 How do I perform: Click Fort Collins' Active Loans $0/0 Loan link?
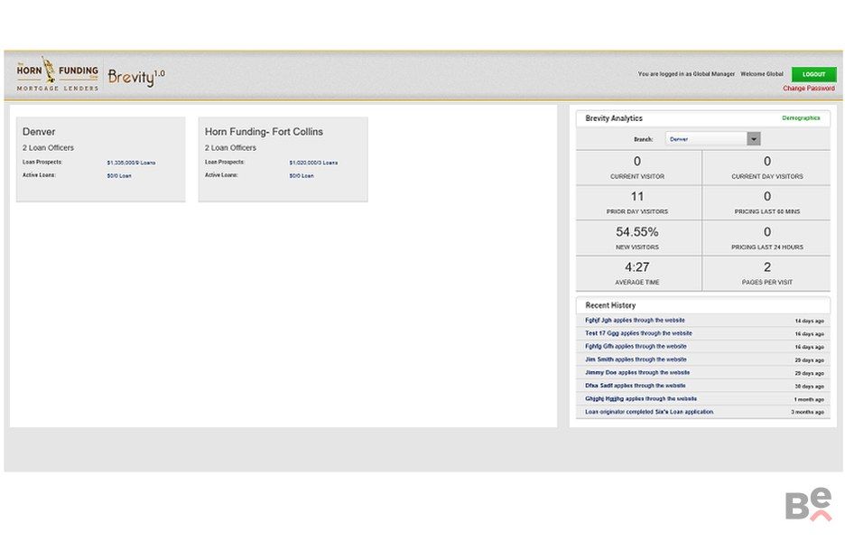coord(301,176)
